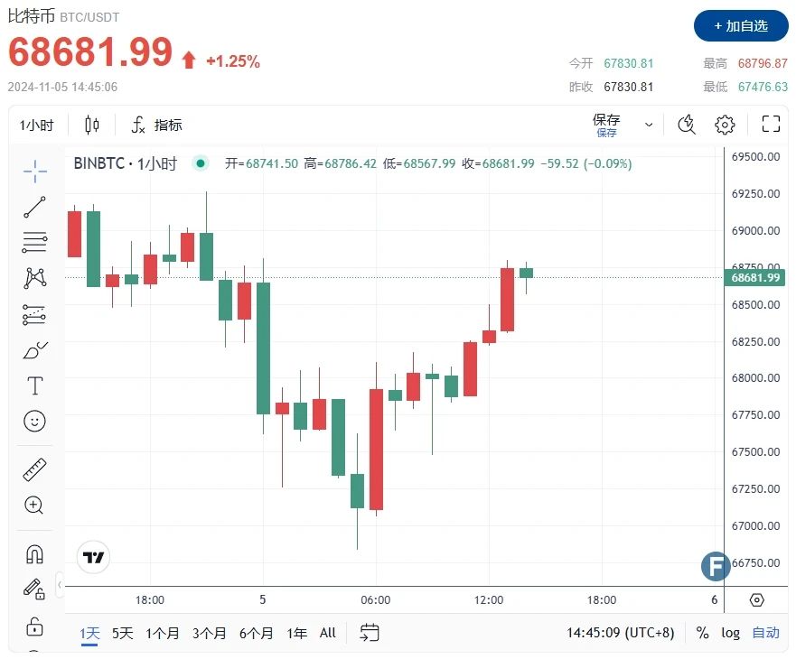Click the 加自选 button
This screenshot has height=659, width=796.
pyautogui.click(x=741, y=26)
